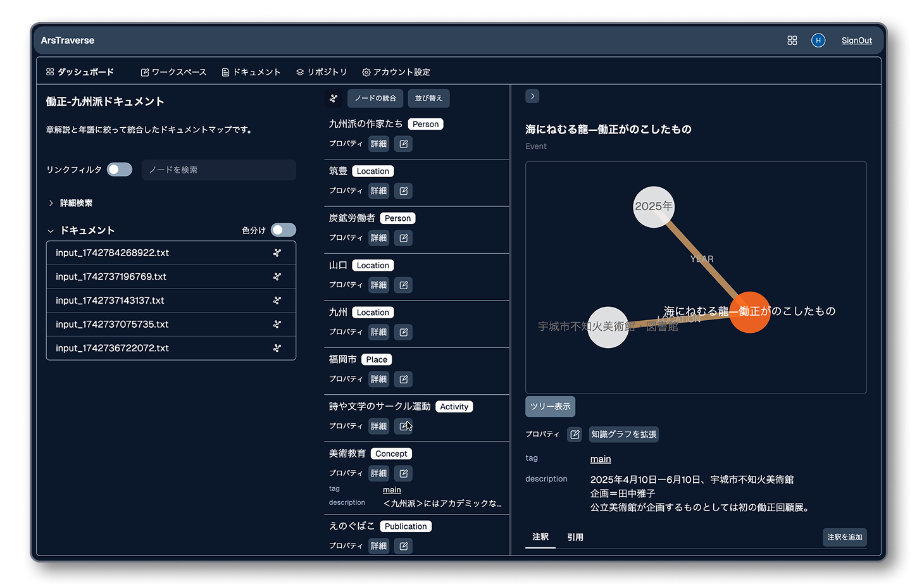Expand the 詳細検索 section

[x=72, y=202]
